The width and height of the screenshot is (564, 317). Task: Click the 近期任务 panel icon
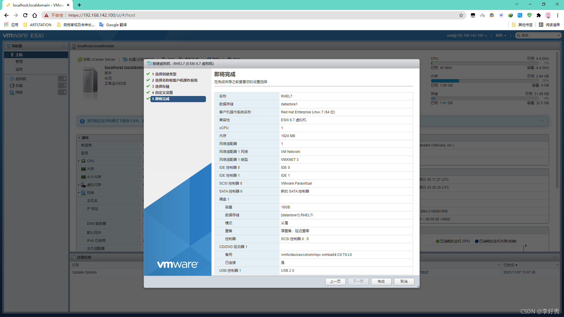click(x=74, y=257)
